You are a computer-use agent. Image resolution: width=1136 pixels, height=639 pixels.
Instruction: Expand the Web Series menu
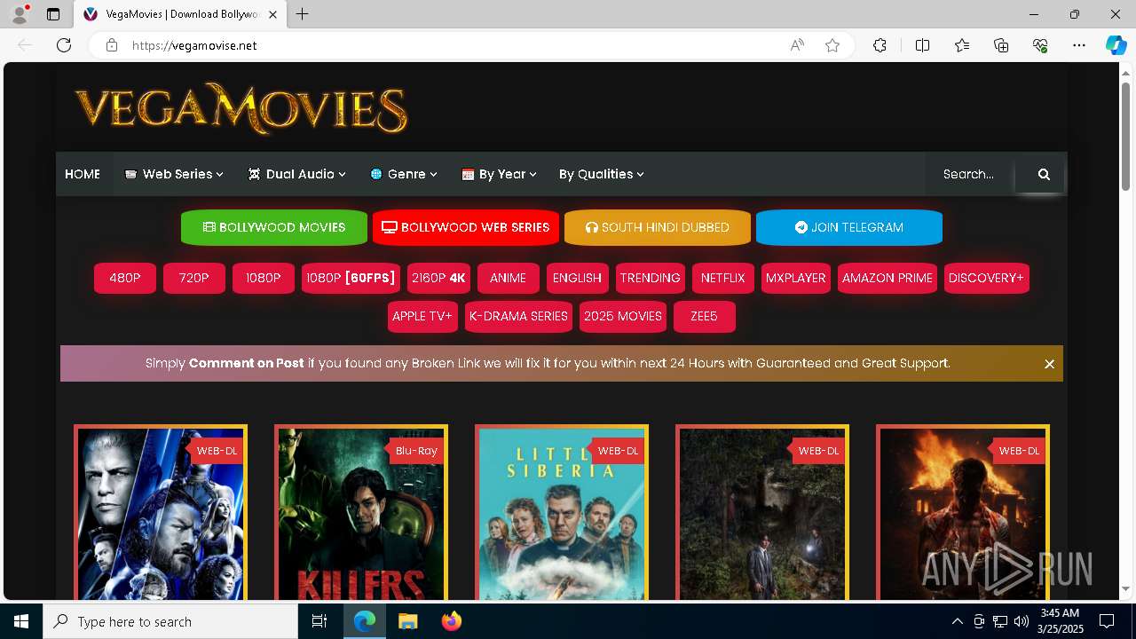pyautogui.click(x=174, y=174)
